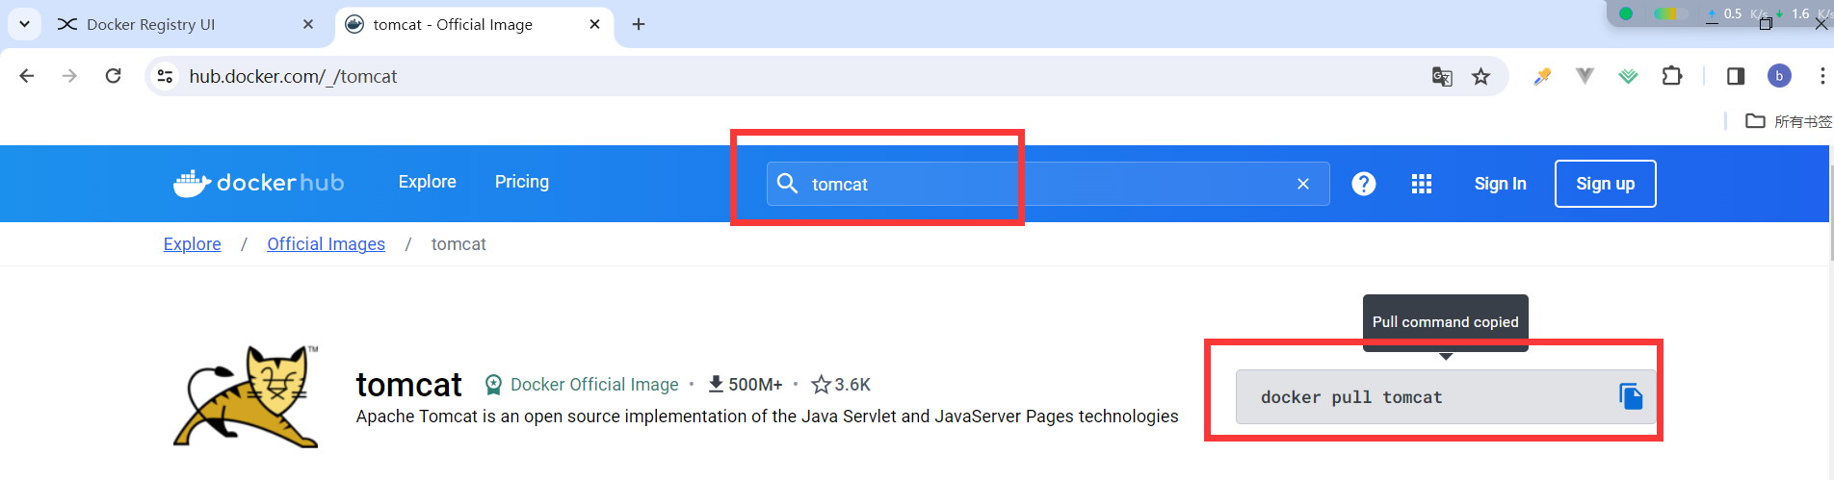Viewport: 1834px width, 480px height.
Task: Reload the current page
Action: pos(113,76)
